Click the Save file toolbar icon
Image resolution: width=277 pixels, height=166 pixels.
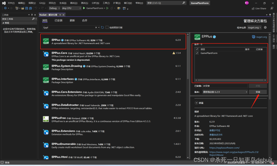(x=27, y=8)
